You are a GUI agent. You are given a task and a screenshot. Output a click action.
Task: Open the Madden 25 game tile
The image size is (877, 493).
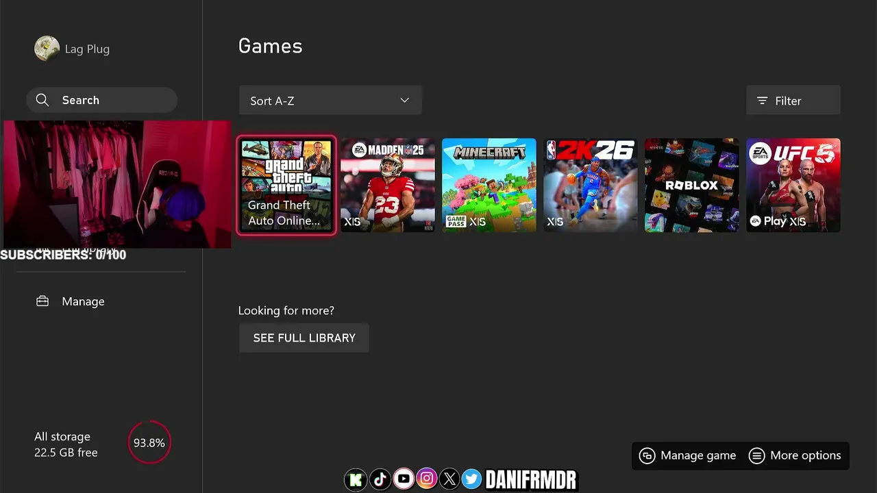click(388, 185)
